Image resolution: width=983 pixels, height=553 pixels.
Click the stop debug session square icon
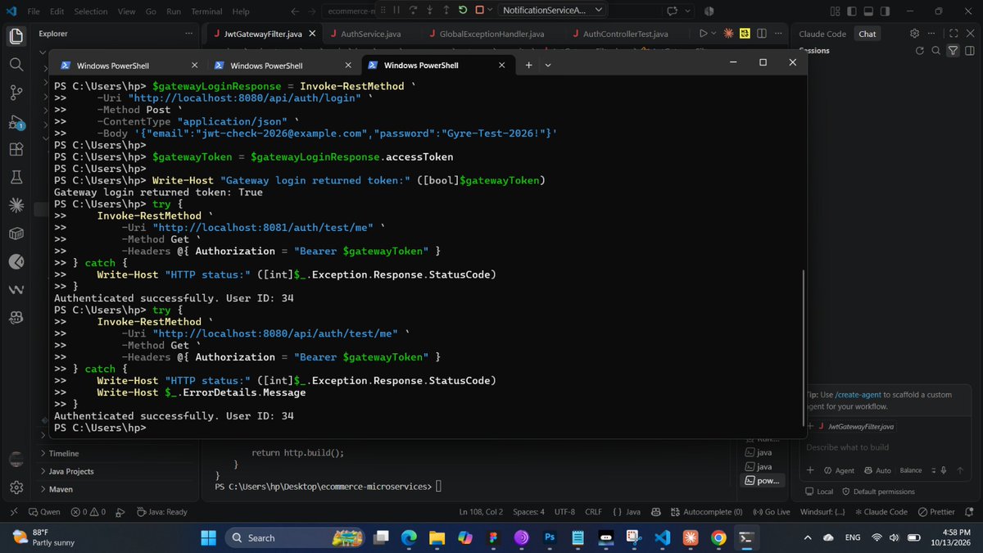point(479,11)
